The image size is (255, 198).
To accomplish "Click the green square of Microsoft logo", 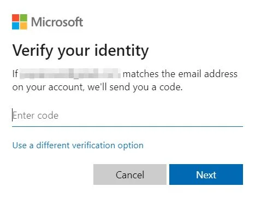I will pyautogui.click(x=23, y=18).
